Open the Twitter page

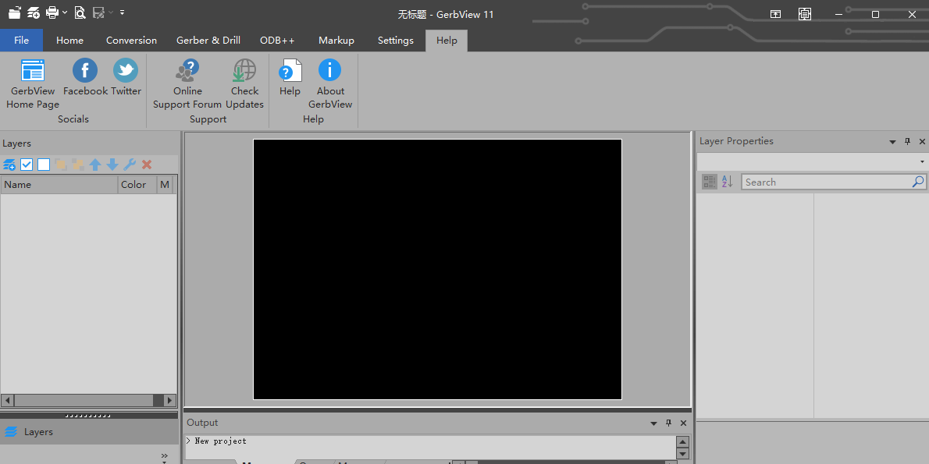(x=126, y=72)
